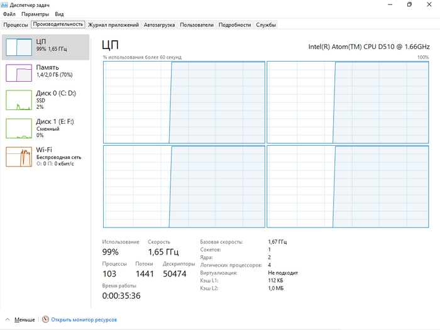
Task: Go to the Подробности tab
Action: coord(234,25)
